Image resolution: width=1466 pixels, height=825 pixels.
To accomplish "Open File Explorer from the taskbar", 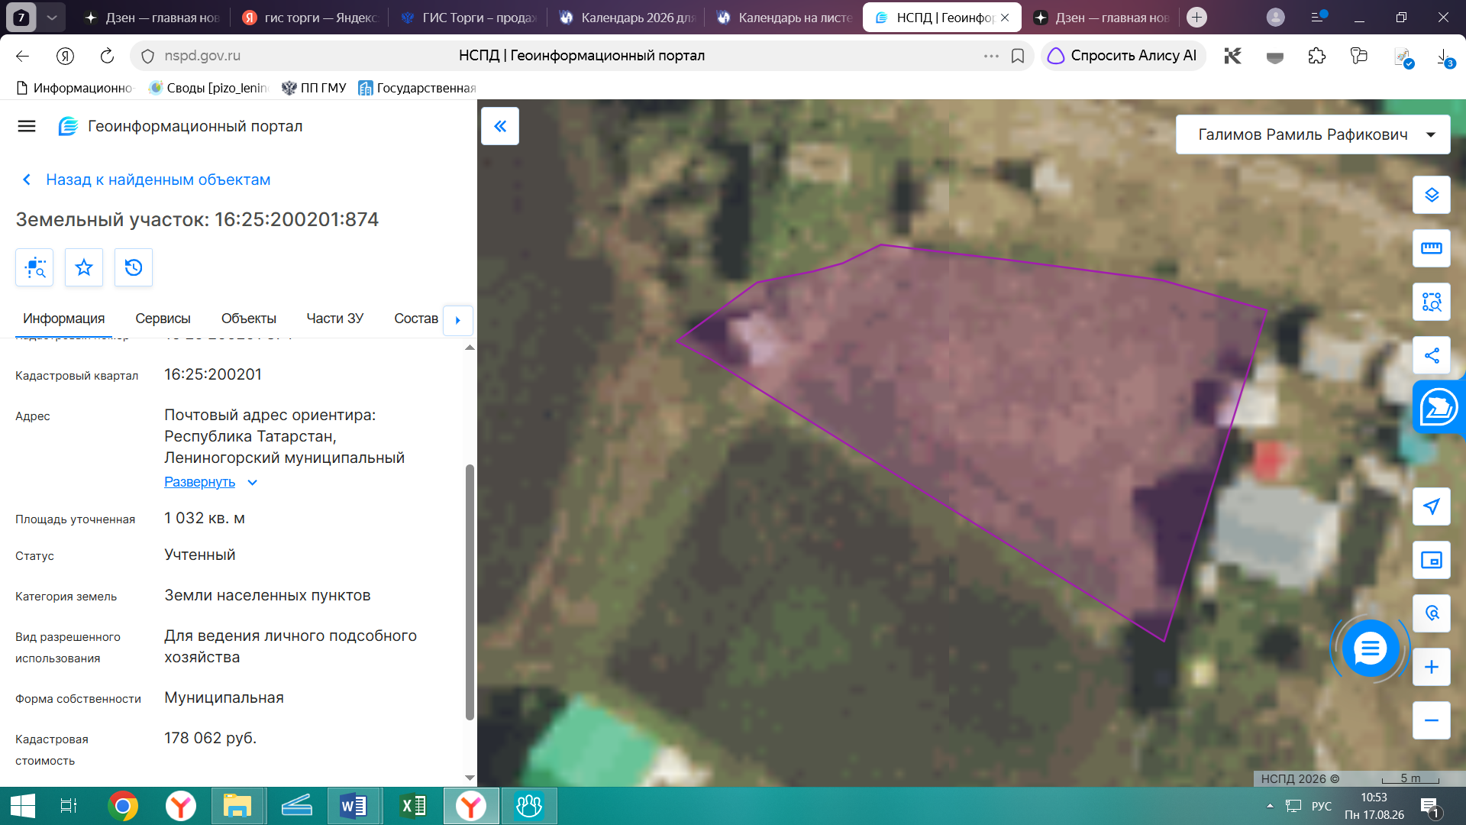I will [237, 806].
